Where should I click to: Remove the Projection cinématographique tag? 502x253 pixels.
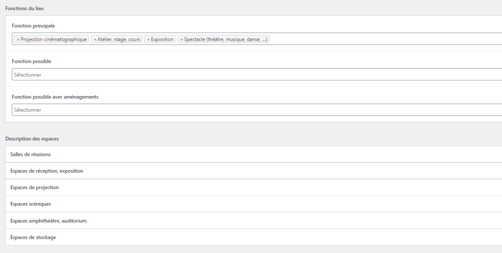pos(18,39)
